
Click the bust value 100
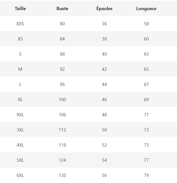[x=62, y=100]
